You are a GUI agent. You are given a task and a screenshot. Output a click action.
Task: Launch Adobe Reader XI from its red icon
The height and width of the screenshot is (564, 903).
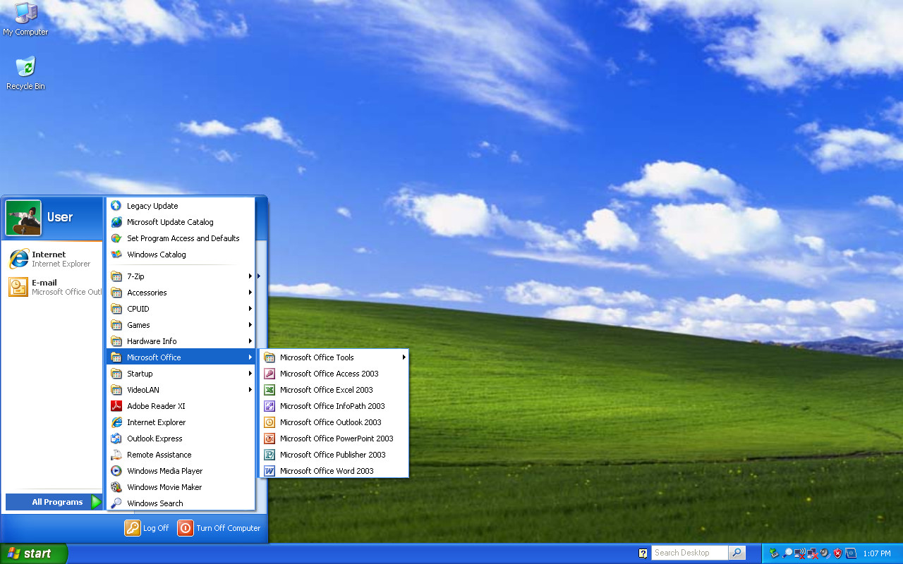pos(116,406)
